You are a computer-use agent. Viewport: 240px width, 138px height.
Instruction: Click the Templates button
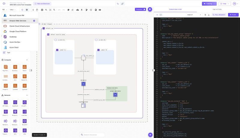tap(140, 9)
